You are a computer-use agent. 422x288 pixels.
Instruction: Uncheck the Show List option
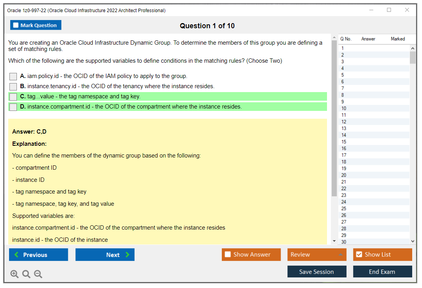359,255
